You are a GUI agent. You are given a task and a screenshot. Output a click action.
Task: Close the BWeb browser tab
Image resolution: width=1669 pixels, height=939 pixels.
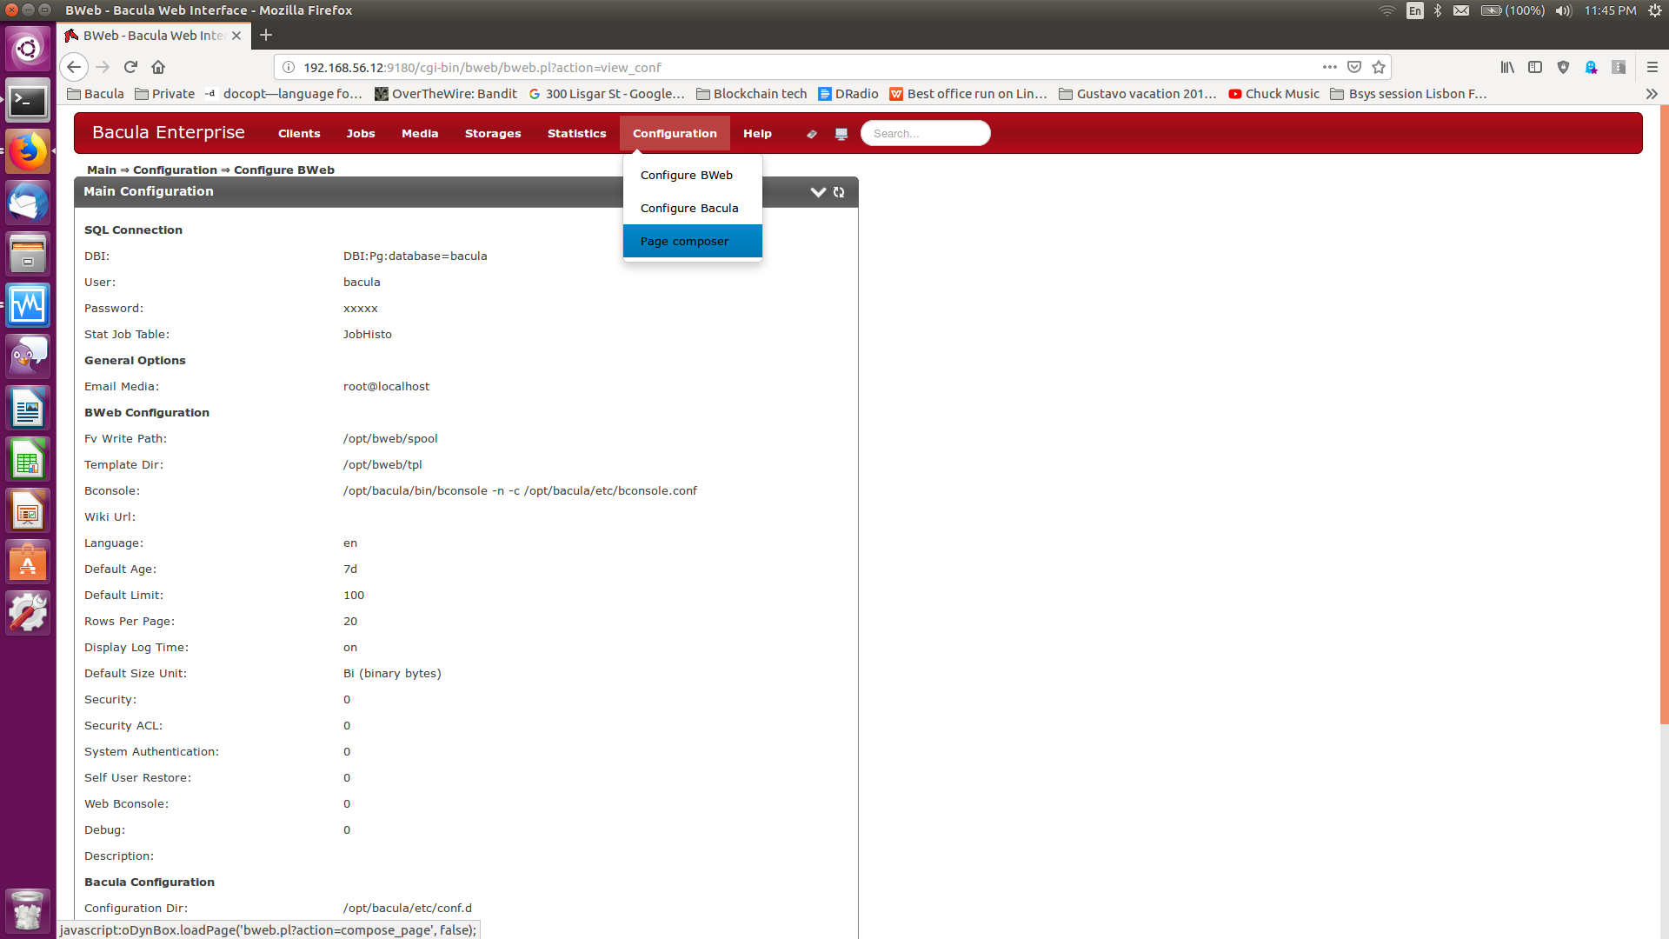pyautogui.click(x=236, y=36)
